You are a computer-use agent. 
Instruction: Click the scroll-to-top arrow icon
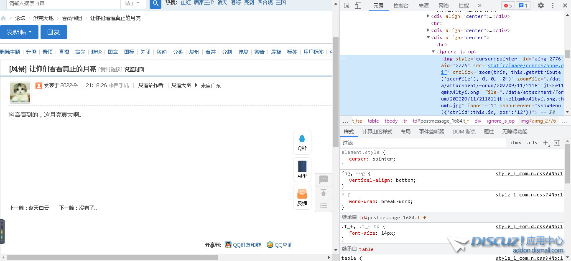(x=323, y=193)
